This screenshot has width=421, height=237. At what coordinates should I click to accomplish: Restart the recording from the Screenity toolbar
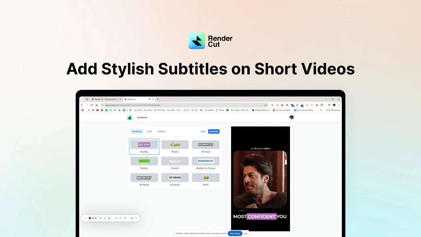101,218
